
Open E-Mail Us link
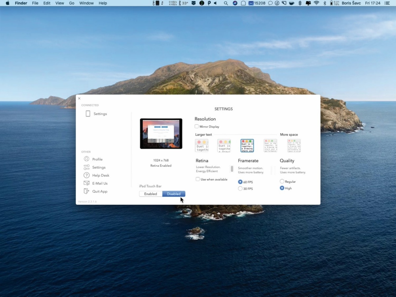(x=100, y=183)
